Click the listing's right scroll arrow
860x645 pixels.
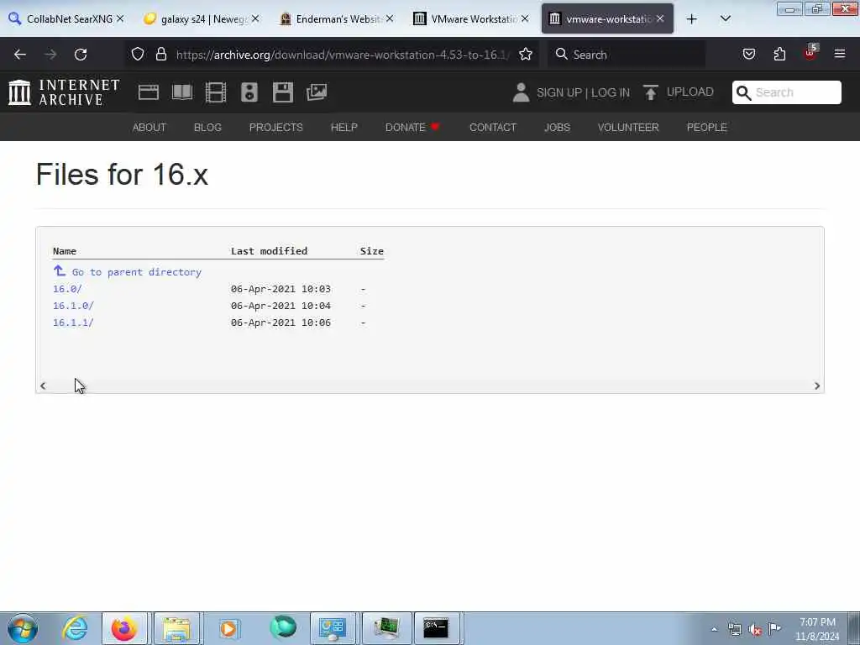(816, 386)
